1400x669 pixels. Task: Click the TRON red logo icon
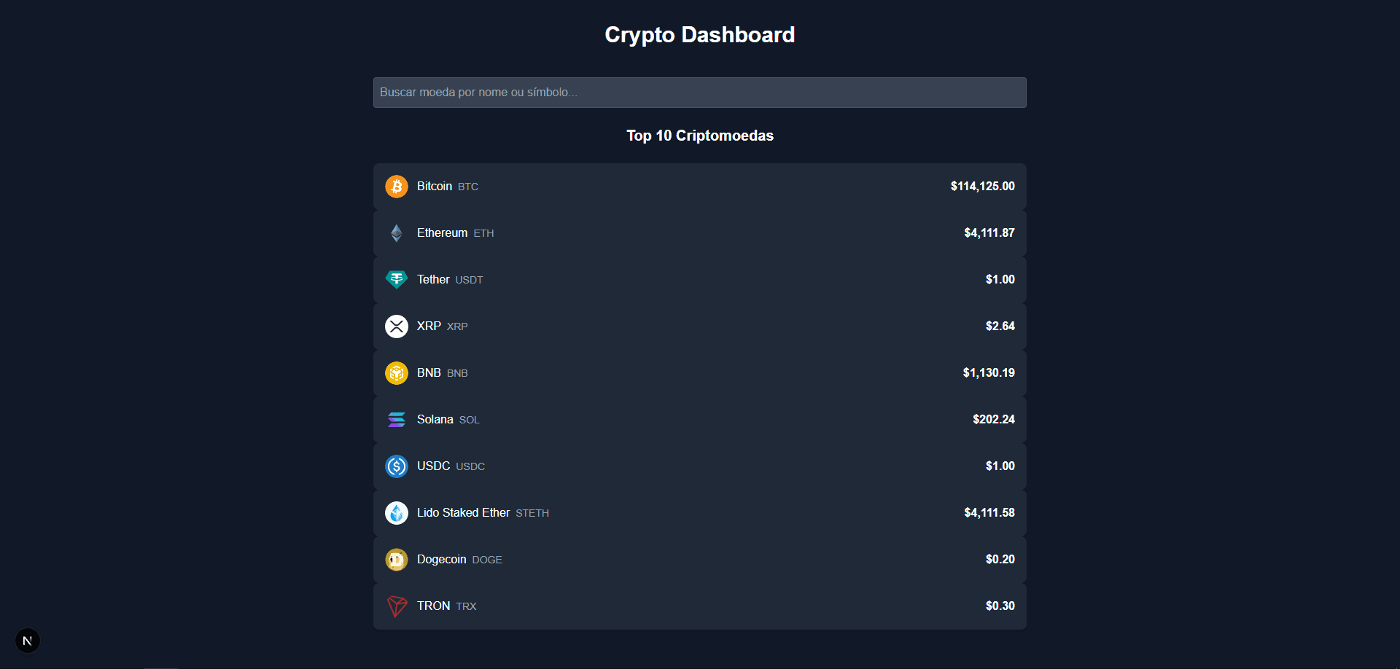coord(397,606)
